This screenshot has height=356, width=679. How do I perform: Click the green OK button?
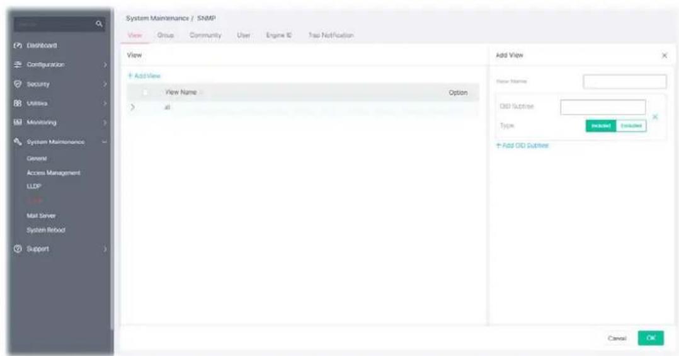[651, 338]
